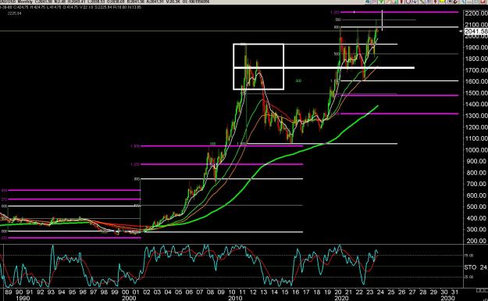488x301 pixels.
Task: Click the 1000.00 price axis label
Action: click(x=476, y=150)
